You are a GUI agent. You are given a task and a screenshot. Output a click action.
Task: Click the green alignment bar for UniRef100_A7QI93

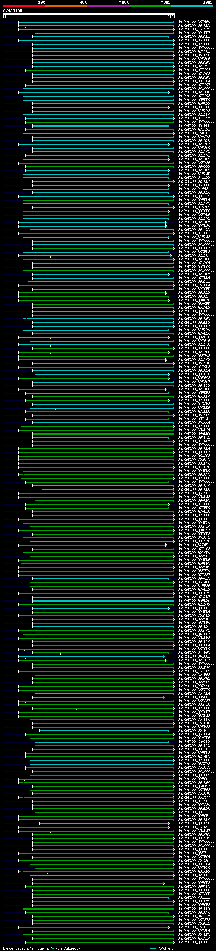click(x=100, y=70)
